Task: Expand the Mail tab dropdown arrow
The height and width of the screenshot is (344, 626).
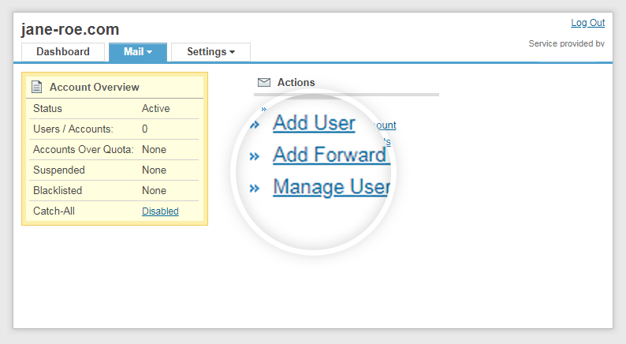Action: pyautogui.click(x=149, y=53)
